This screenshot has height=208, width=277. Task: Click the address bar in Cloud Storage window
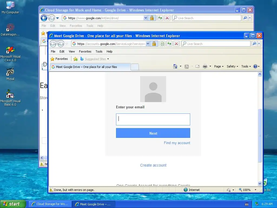(x=105, y=18)
